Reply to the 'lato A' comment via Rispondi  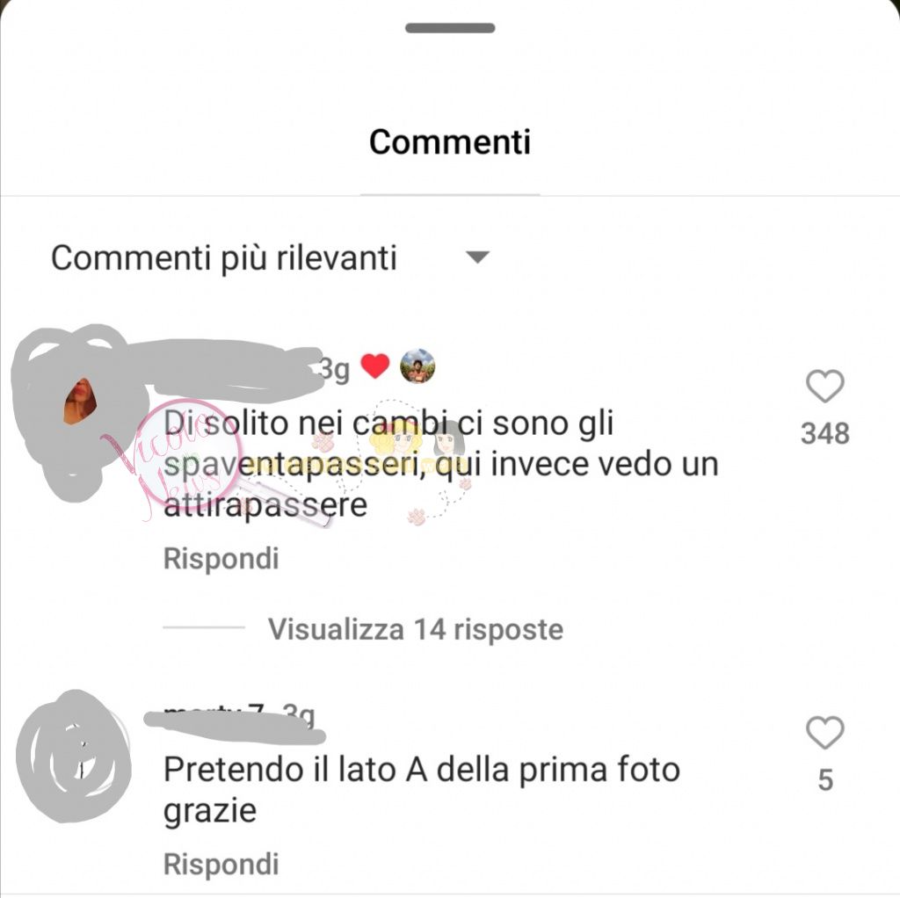tap(221, 864)
